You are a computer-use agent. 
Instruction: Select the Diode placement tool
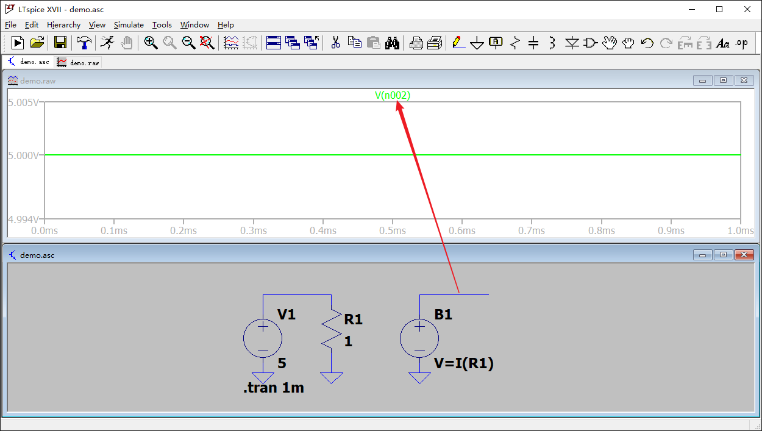[x=571, y=43]
